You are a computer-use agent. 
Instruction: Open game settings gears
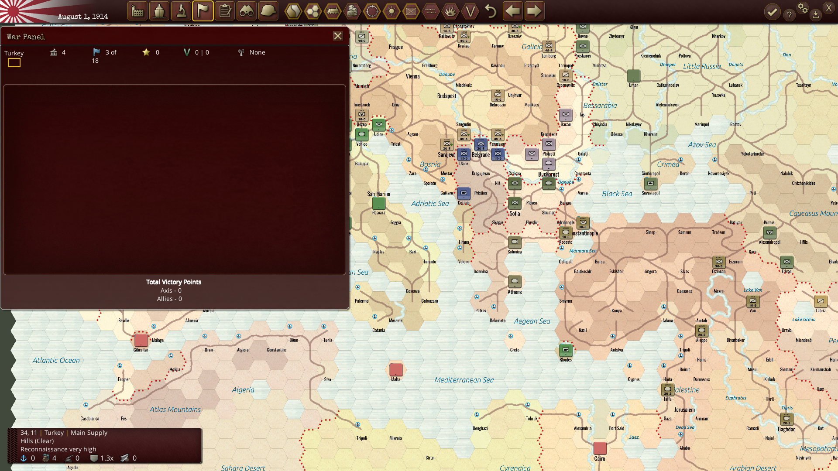click(803, 8)
